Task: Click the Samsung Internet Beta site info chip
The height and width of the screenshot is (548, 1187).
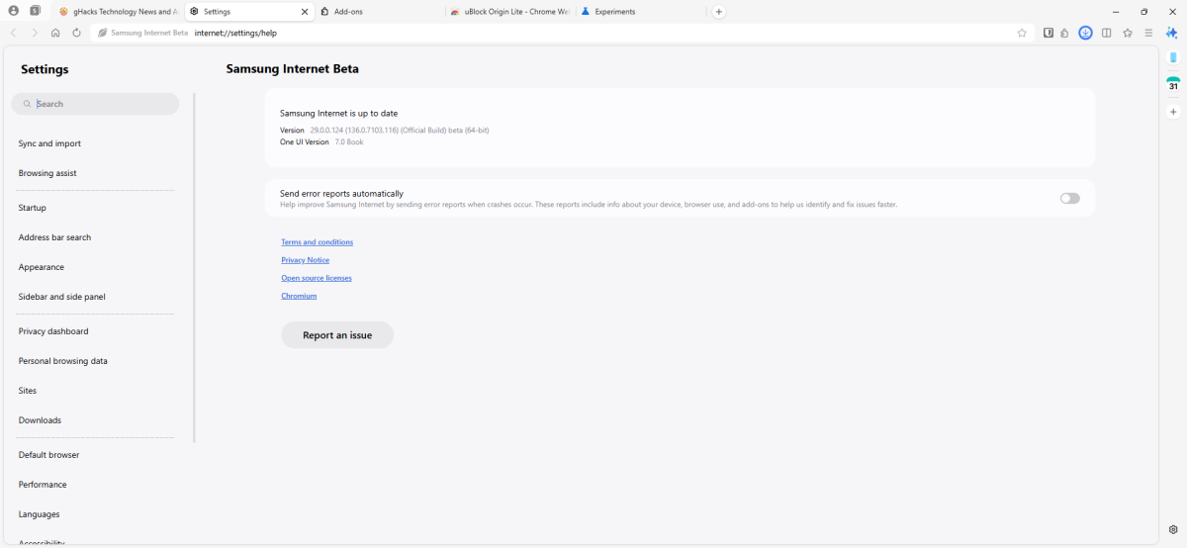Action: [x=142, y=33]
